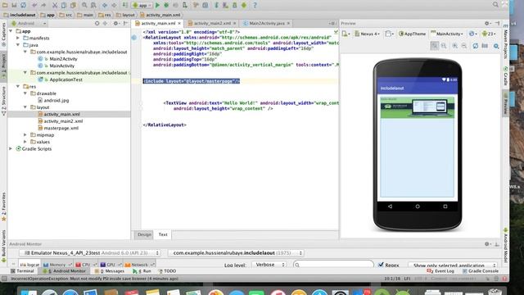Open the TODO tool window
The image size is (524, 295).
click(167, 271)
